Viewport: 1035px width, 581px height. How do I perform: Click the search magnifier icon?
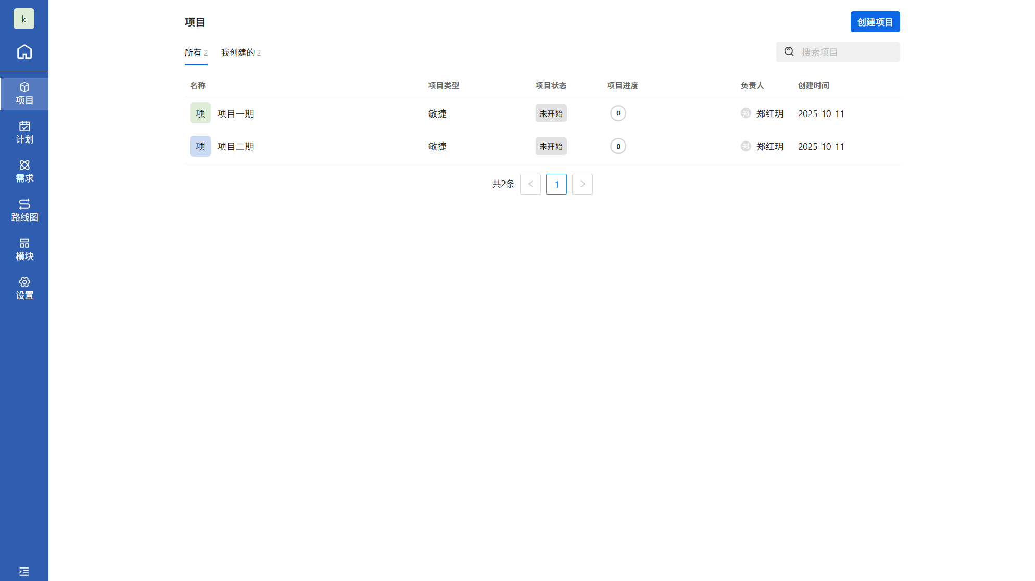pos(789,52)
